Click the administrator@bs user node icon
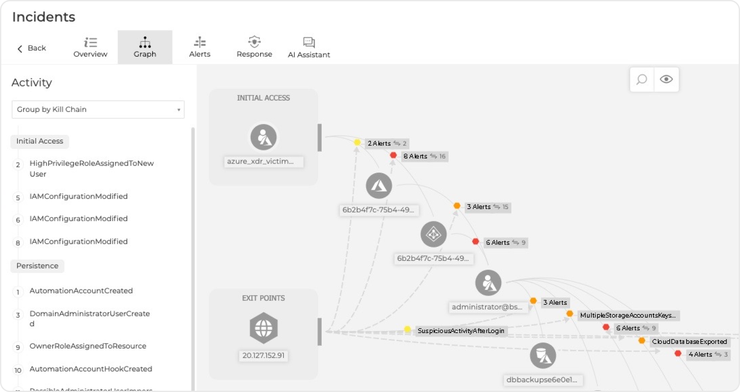This screenshot has height=392, width=740. (488, 283)
